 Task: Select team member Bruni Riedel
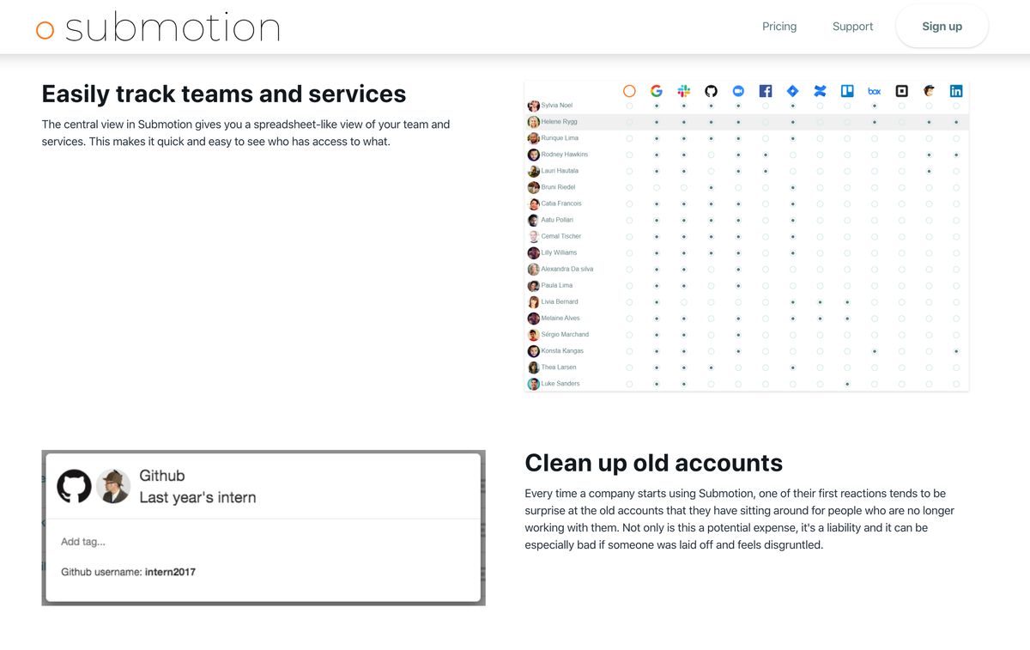(x=556, y=187)
